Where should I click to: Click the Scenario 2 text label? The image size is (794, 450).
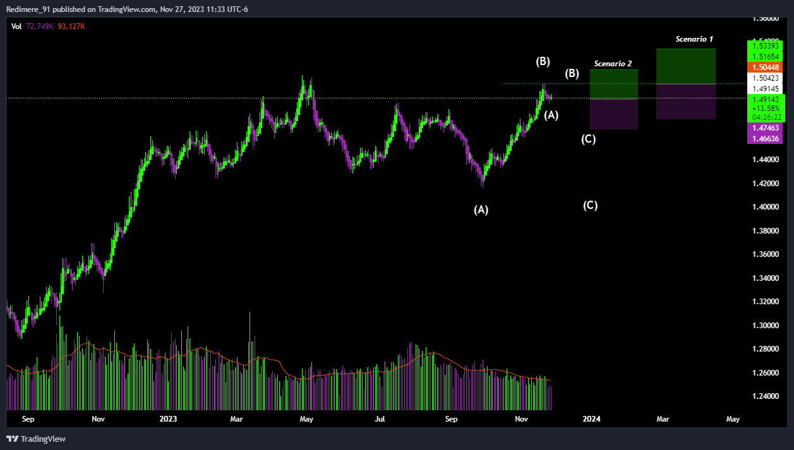613,64
